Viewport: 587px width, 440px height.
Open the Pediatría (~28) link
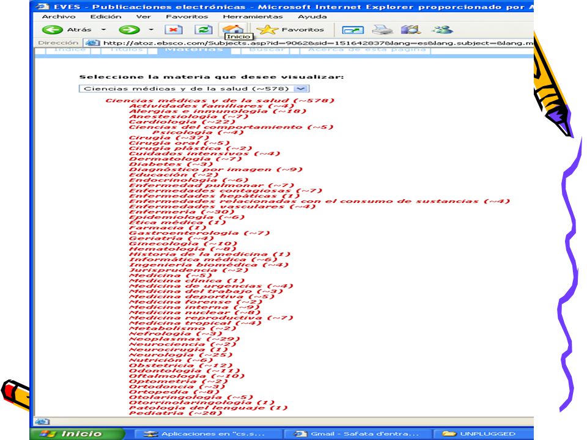pos(175,413)
